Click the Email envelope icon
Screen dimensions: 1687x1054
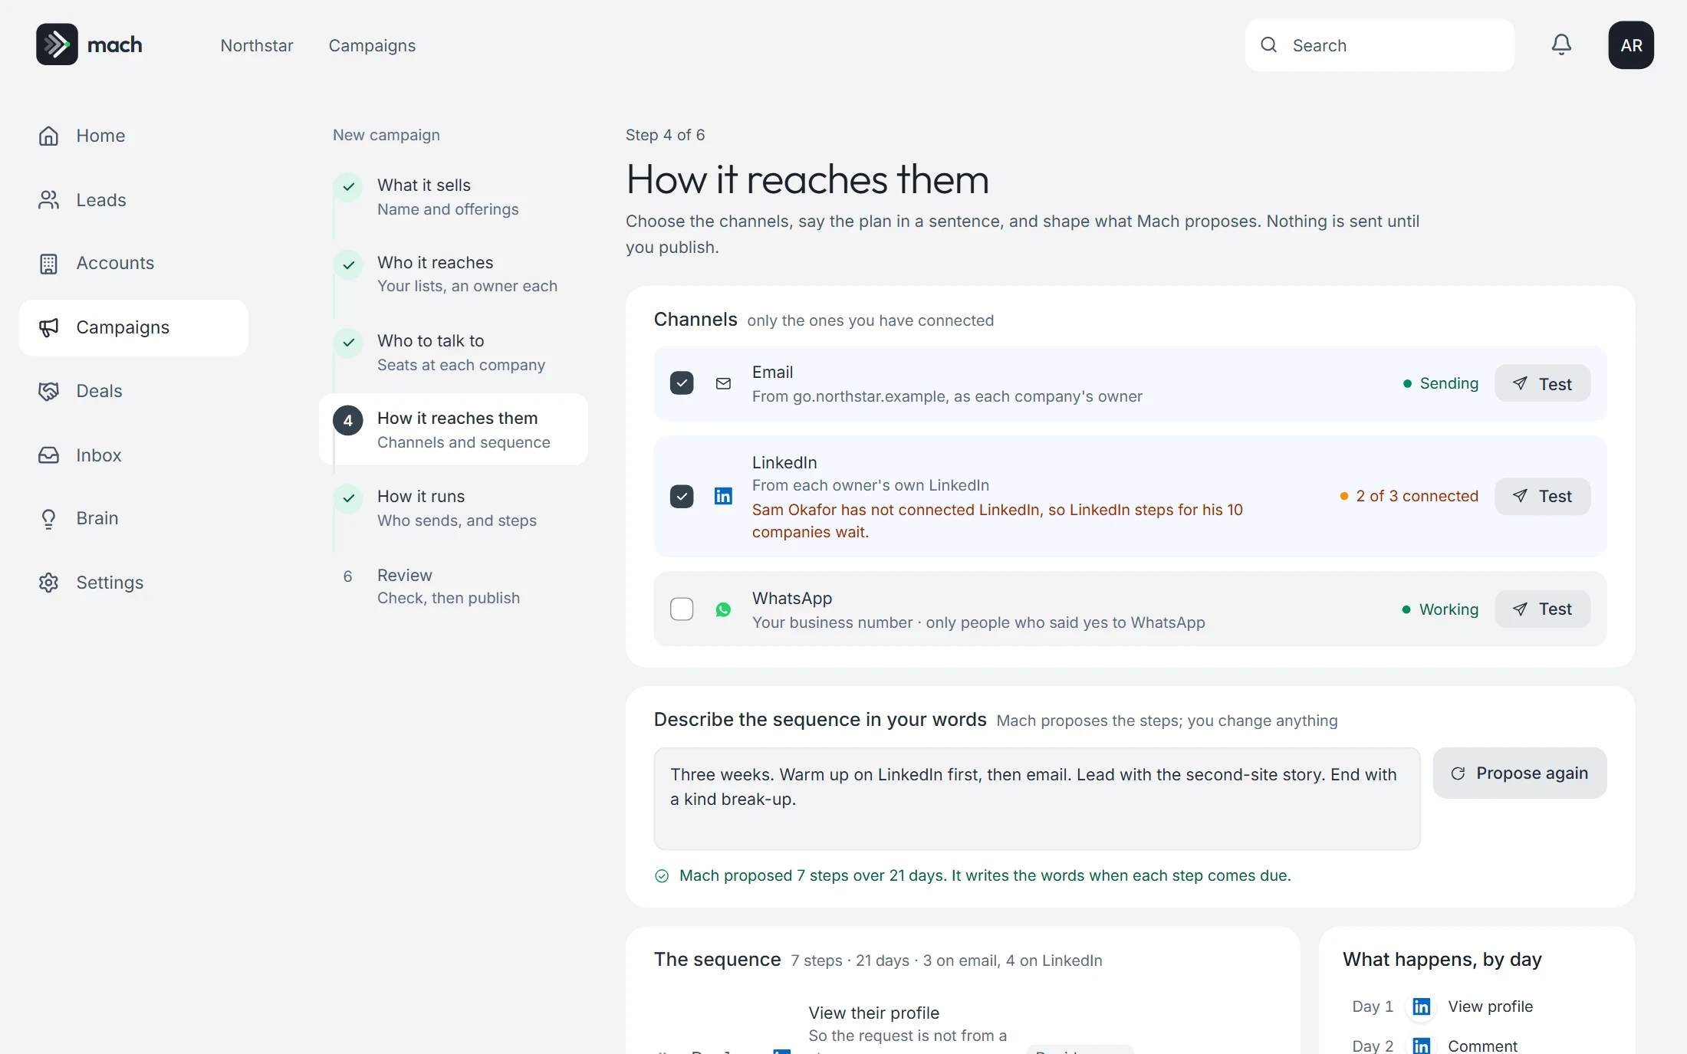pyautogui.click(x=723, y=383)
